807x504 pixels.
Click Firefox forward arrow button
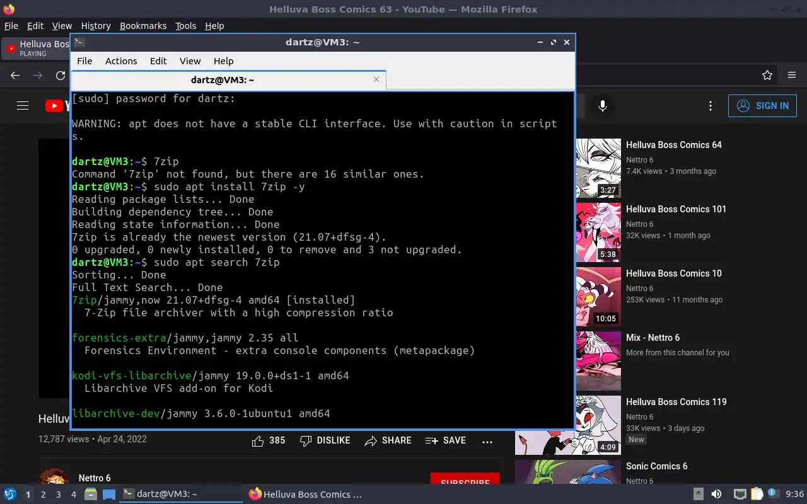click(38, 76)
